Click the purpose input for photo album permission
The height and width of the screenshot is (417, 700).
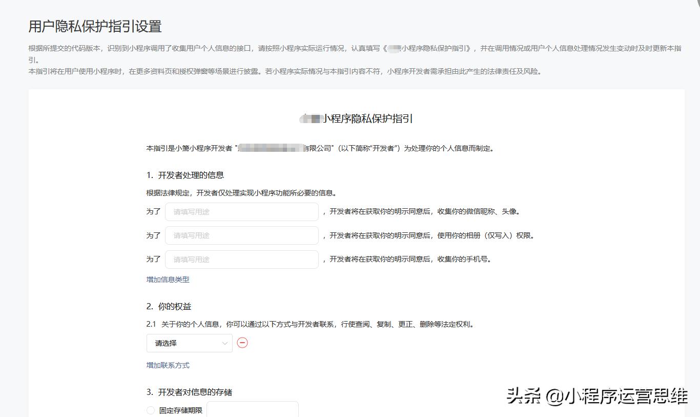(241, 235)
